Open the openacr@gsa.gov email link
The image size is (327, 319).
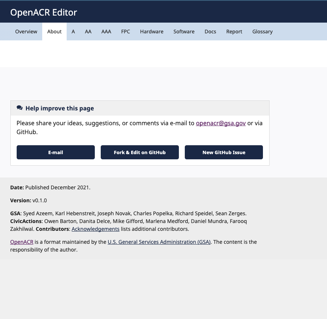221,123
